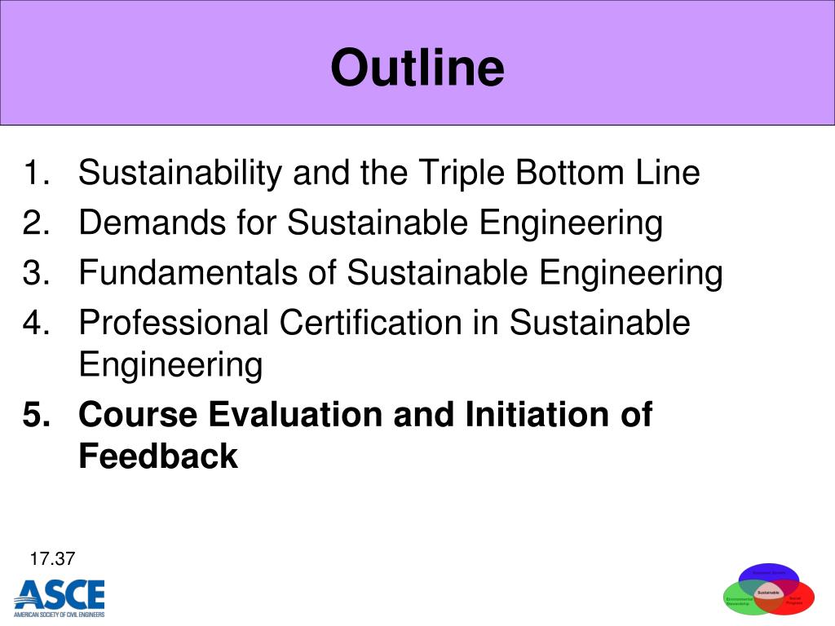Select list number 3 marker

[36, 272]
